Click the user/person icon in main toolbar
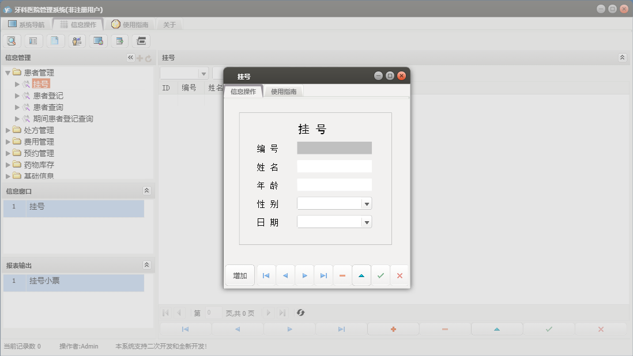The image size is (633, 356). pos(77,41)
